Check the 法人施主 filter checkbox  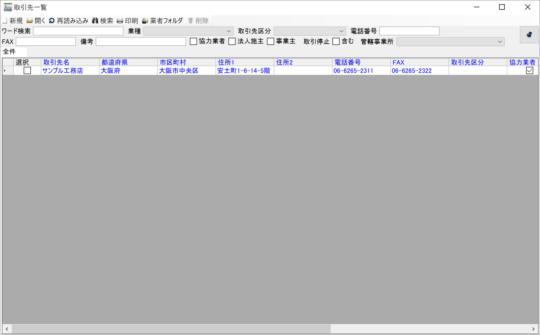point(232,41)
